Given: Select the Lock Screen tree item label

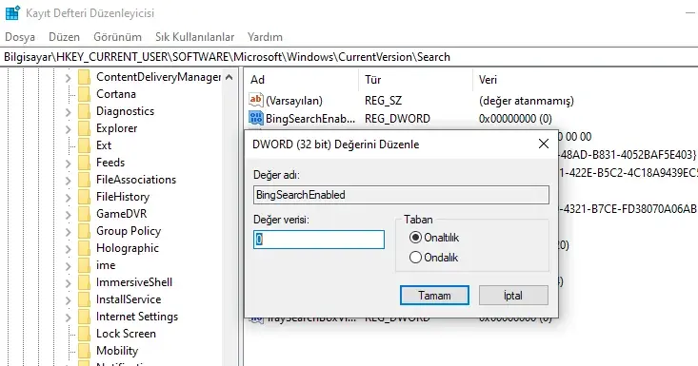Looking at the screenshot, I should (126, 334).
